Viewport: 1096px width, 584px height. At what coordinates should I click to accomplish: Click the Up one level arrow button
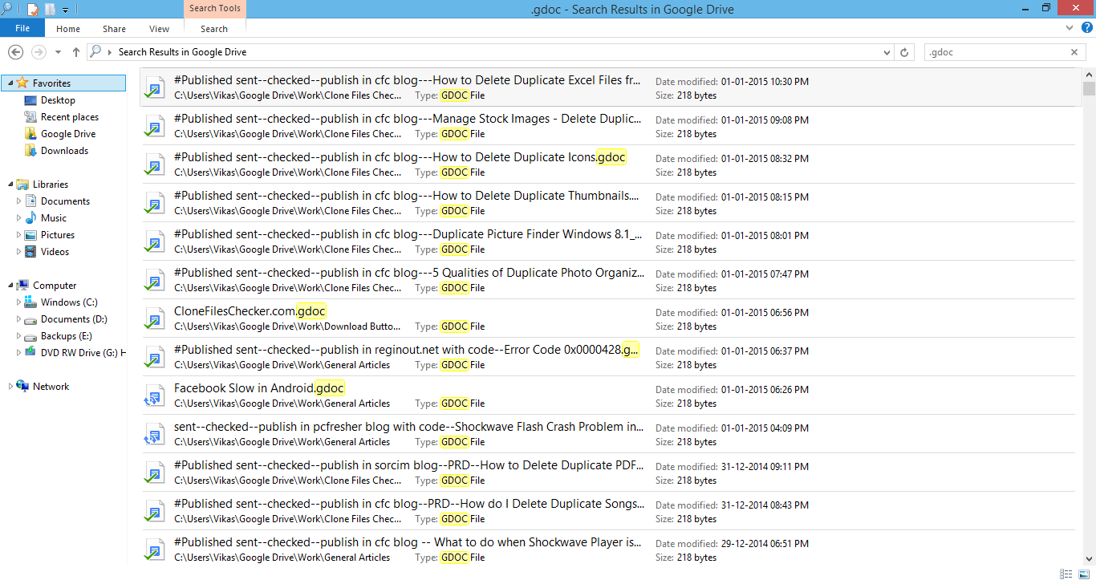(76, 51)
